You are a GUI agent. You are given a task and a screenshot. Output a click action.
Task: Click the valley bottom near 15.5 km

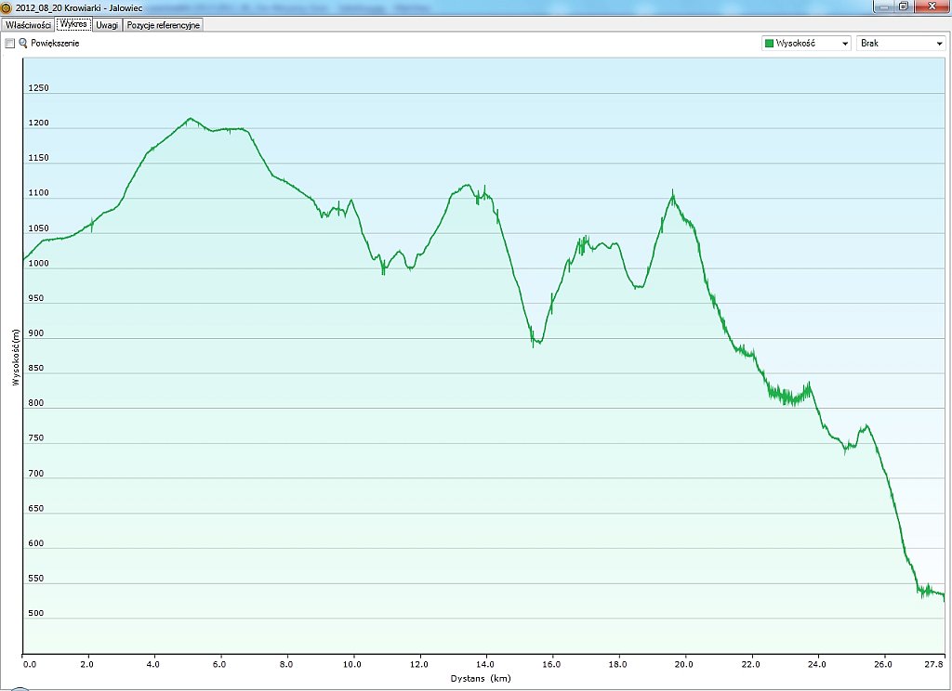tap(535, 343)
